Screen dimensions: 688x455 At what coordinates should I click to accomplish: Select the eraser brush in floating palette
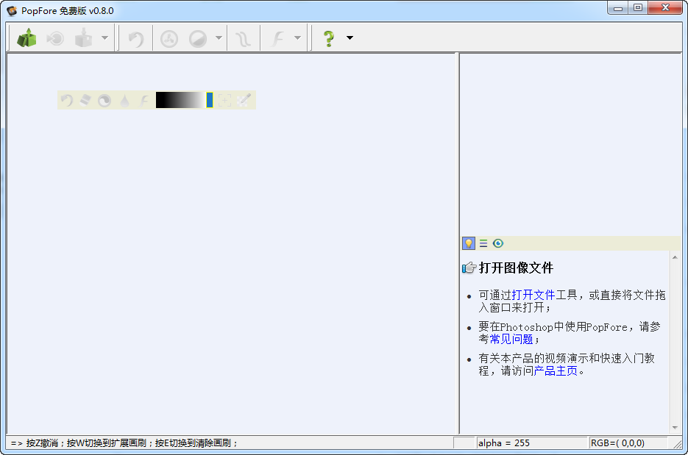coord(85,101)
